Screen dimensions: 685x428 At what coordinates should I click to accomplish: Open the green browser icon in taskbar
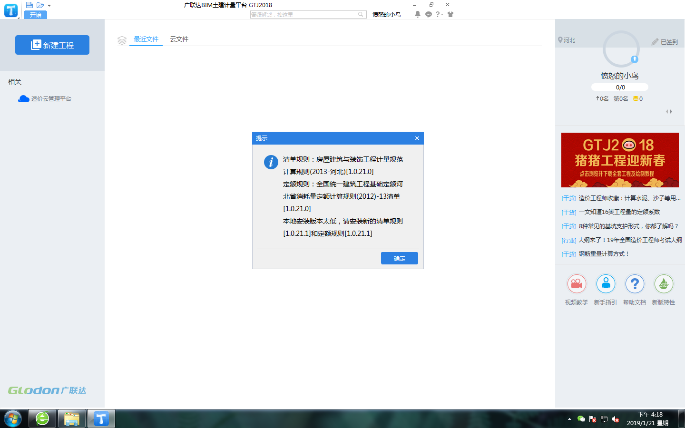(42, 419)
